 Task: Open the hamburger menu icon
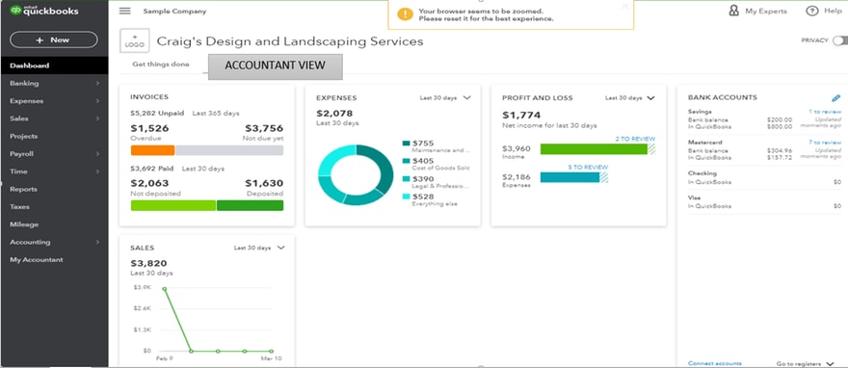[x=125, y=11]
